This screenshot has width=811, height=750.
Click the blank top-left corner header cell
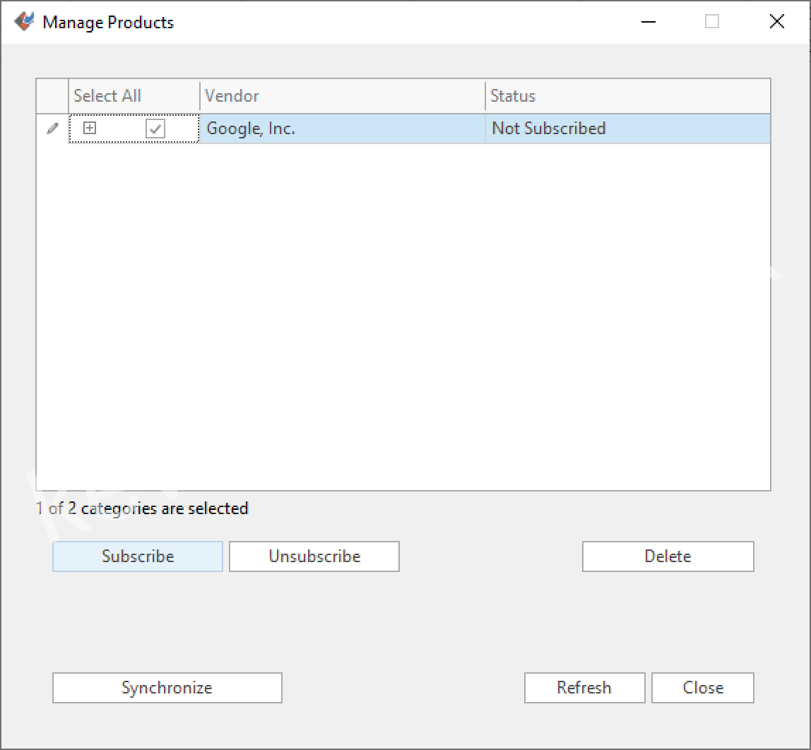click(52, 96)
